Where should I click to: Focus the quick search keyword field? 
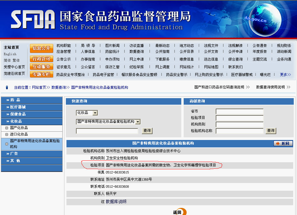(x=107, y=131)
